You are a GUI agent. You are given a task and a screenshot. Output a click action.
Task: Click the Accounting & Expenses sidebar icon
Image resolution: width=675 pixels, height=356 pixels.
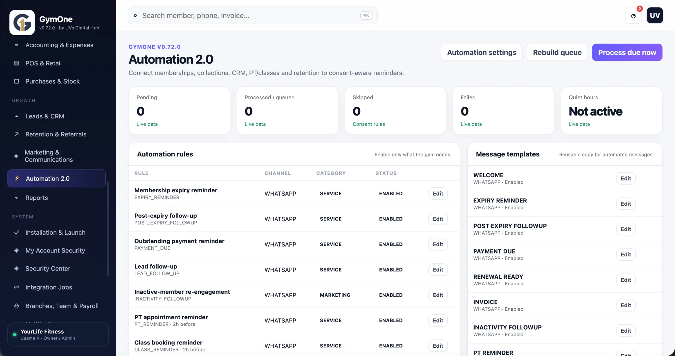16,45
